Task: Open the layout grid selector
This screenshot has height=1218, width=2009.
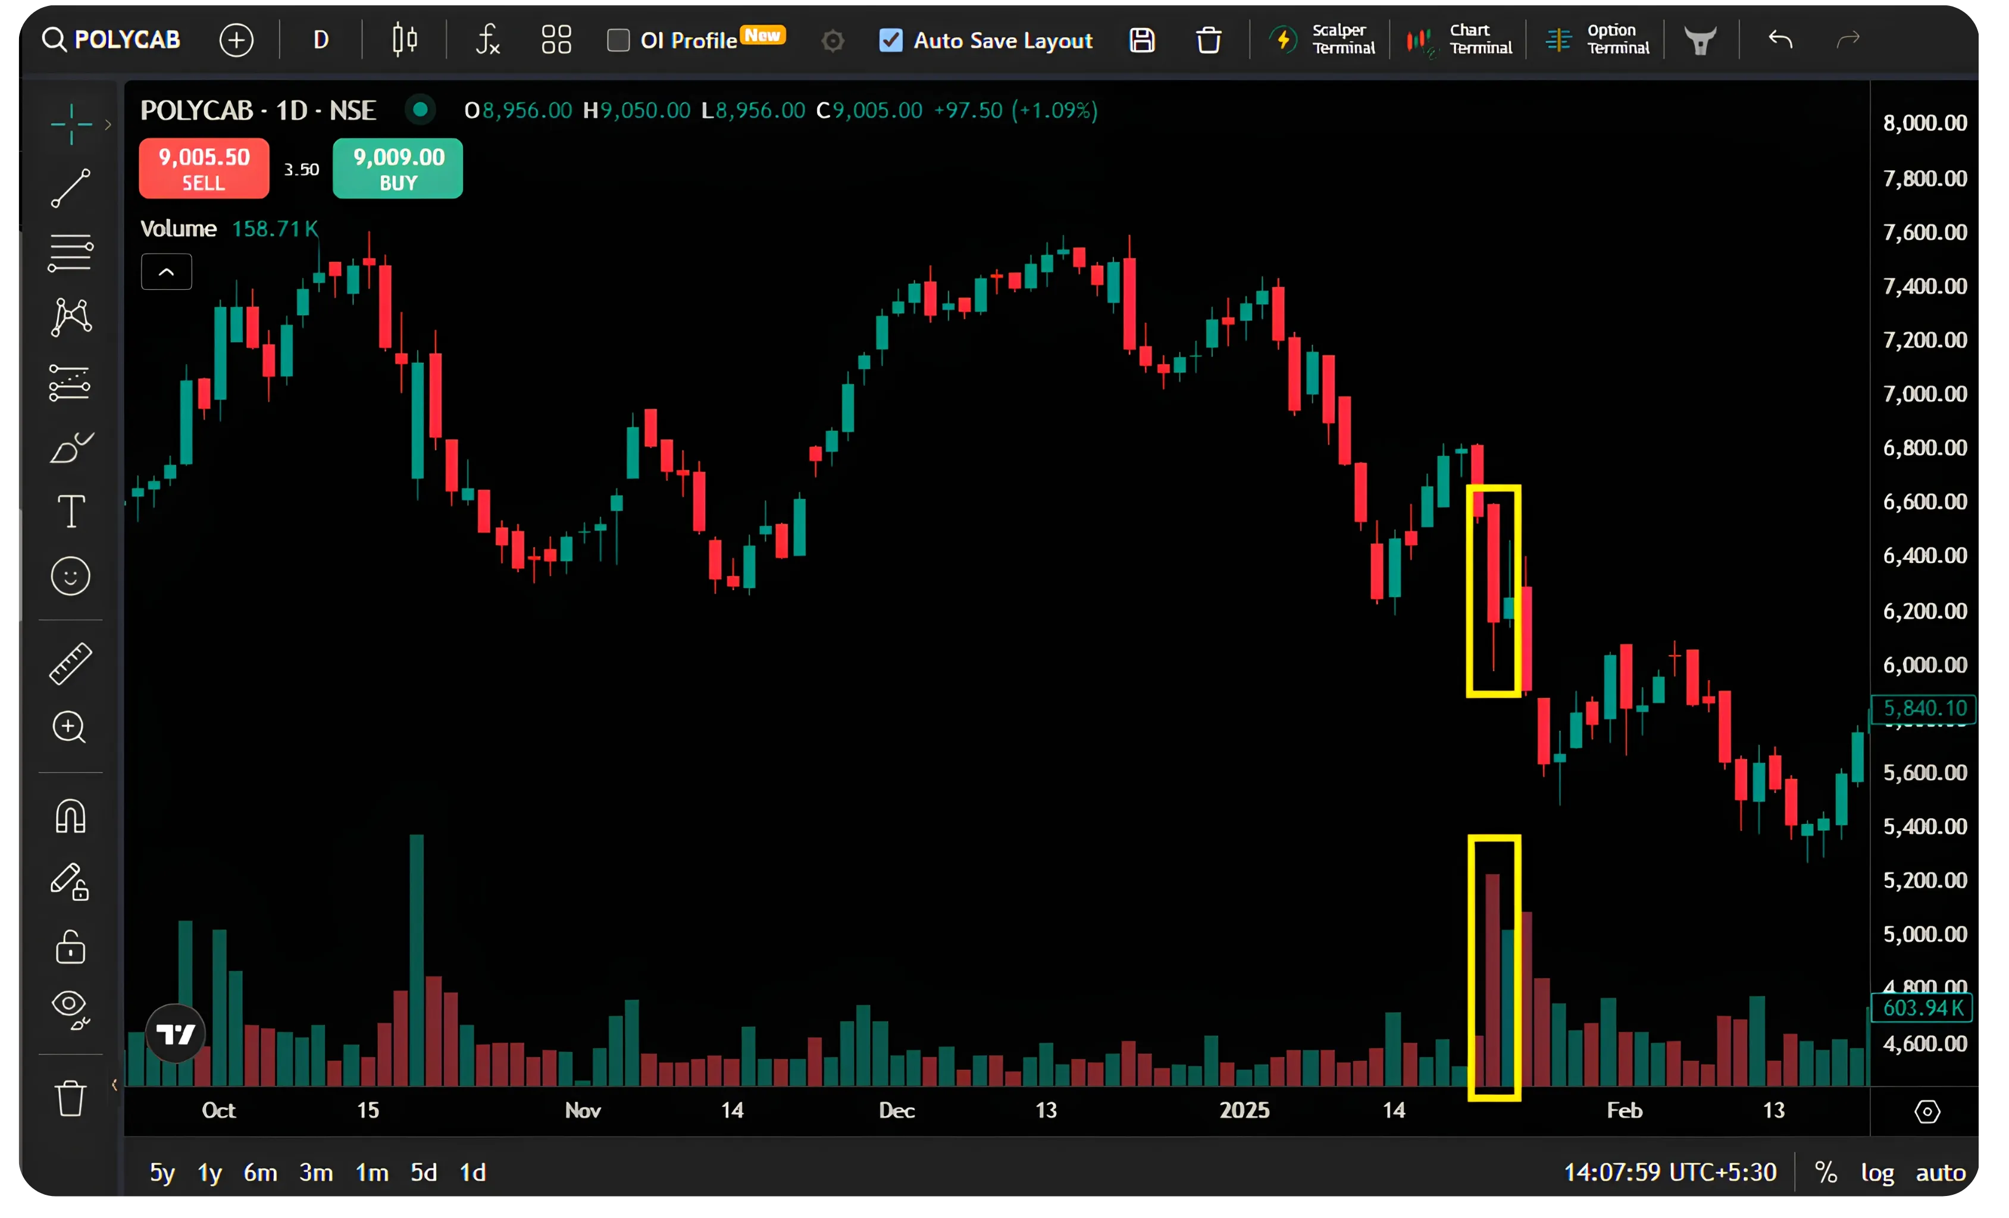Action: 556,39
